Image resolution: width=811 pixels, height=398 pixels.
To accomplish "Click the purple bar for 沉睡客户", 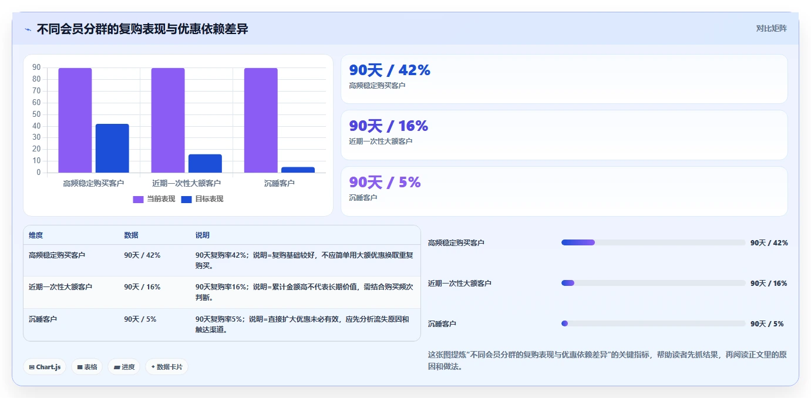I will tap(261, 120).
